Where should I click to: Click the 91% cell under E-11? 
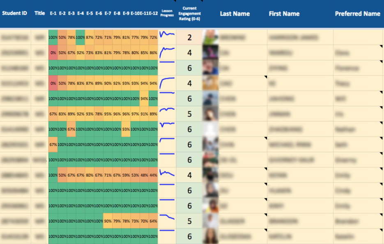click(x=144, y=114)
